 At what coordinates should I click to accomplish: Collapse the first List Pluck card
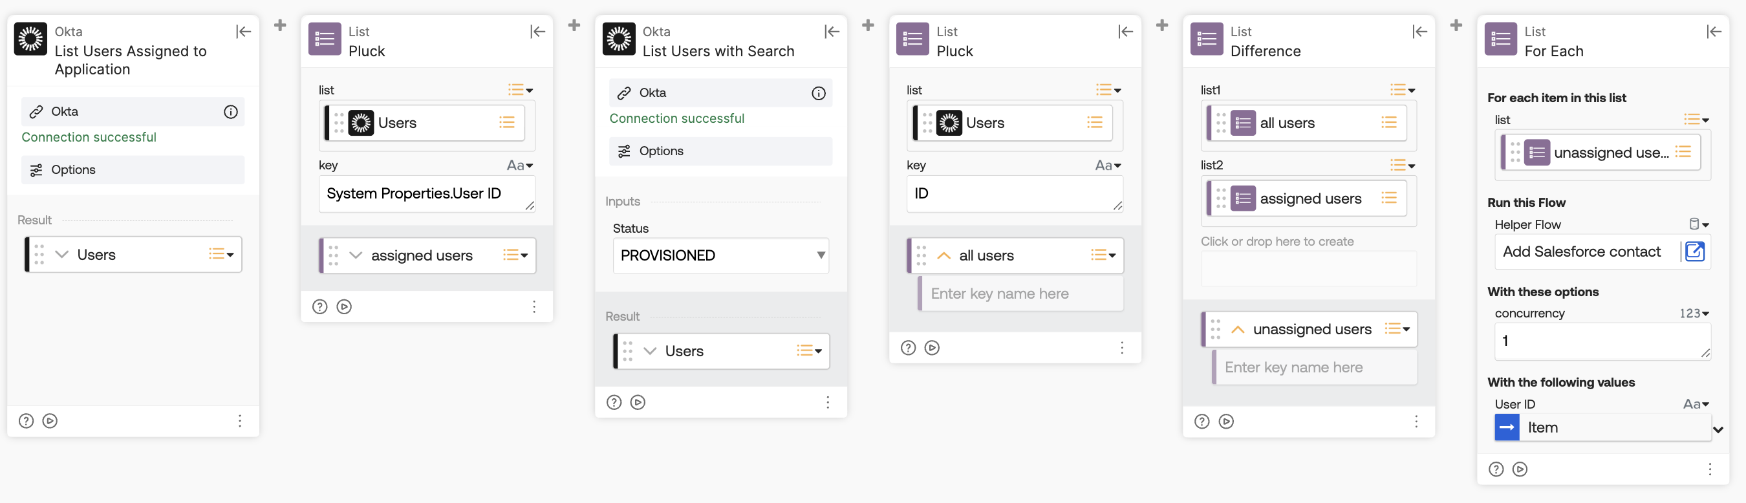(537, 31)
